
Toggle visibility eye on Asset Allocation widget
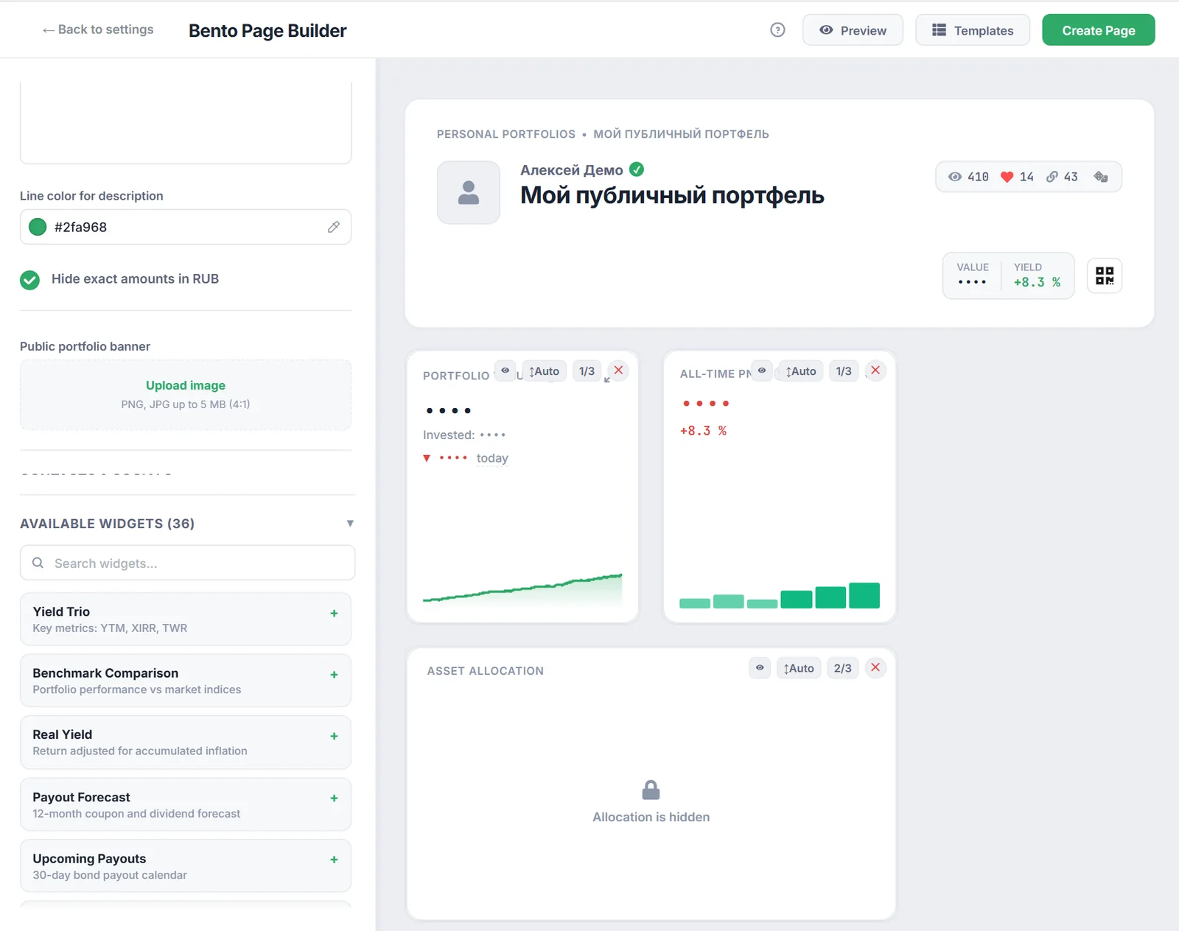(760, 667)
